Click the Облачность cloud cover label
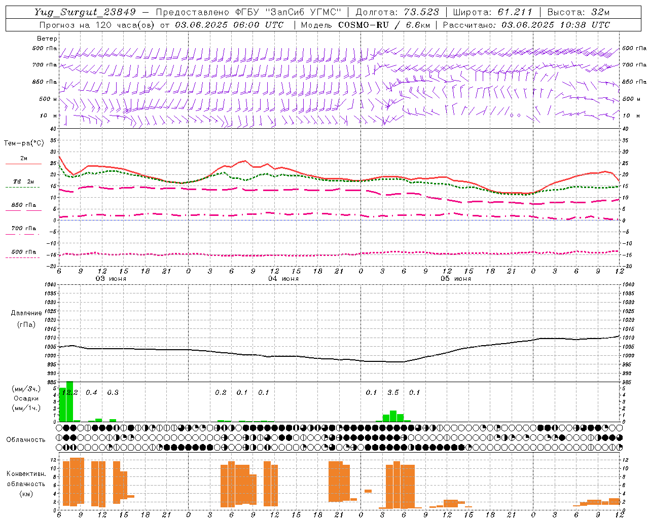This screenshot has height=519, width=649. [x=26, y=439]
